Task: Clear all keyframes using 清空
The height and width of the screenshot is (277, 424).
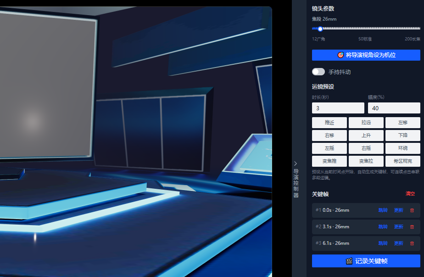Action: click(410, 193)
